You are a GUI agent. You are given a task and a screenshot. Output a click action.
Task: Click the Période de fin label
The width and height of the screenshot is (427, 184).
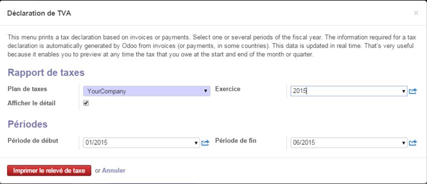[x=236, y=140]
